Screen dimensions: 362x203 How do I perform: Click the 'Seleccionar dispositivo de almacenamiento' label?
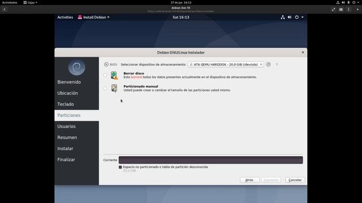click(x=153, y=64)
